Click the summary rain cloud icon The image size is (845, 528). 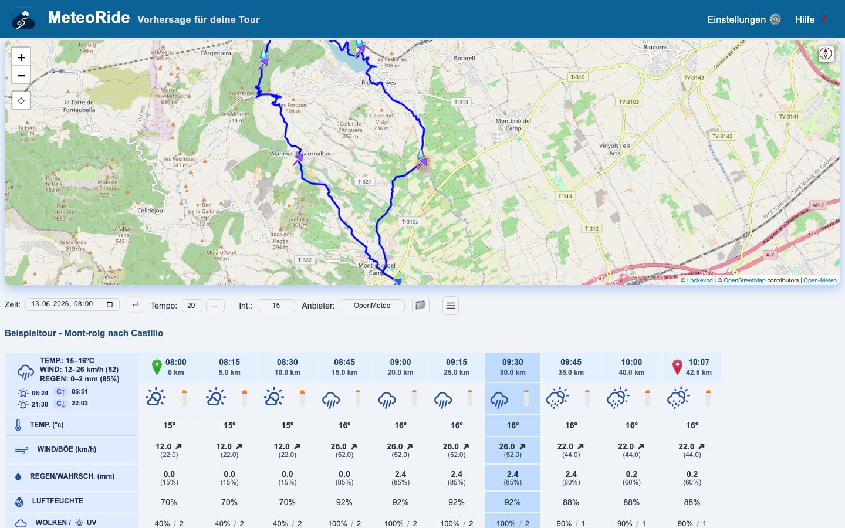pyautogui.click(x=26, y=371)
